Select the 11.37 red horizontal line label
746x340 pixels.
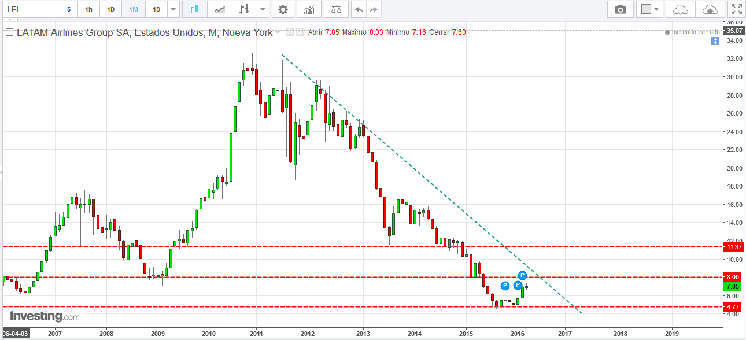(734, 247)
